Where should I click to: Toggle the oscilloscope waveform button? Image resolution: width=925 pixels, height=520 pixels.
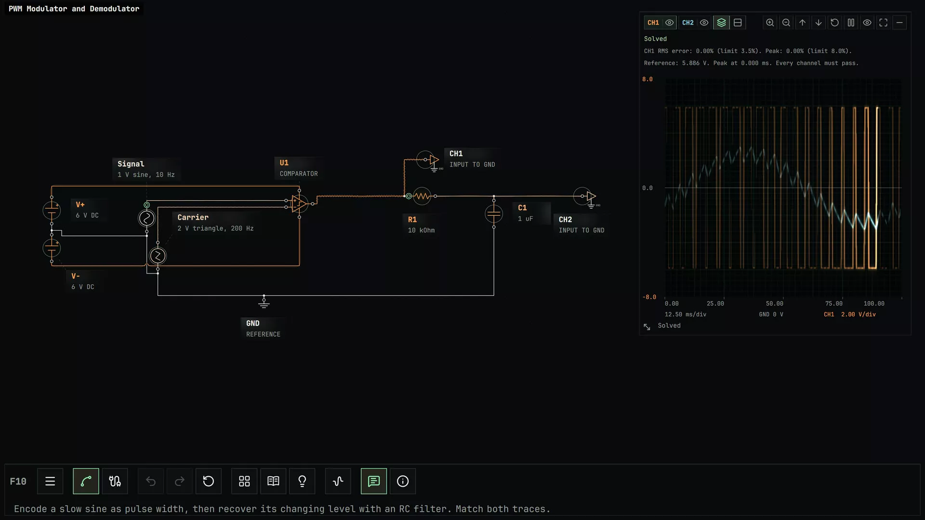(338, 481)
